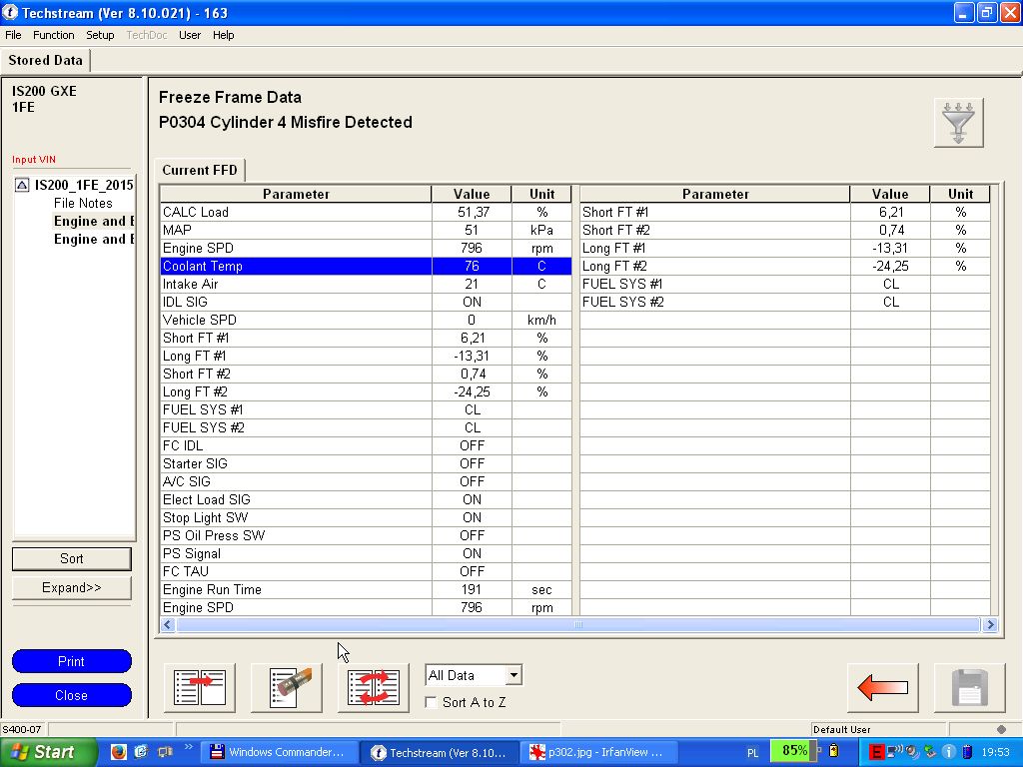Click the Start button

point(47,752)
